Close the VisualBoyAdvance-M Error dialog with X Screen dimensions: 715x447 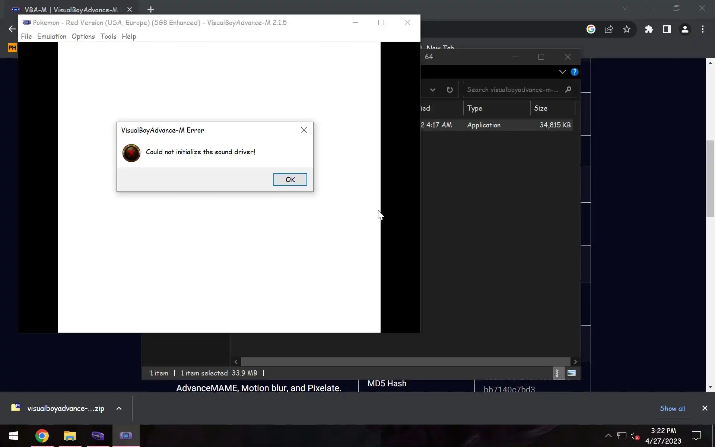pyautogui.click(x=304, y=130)
